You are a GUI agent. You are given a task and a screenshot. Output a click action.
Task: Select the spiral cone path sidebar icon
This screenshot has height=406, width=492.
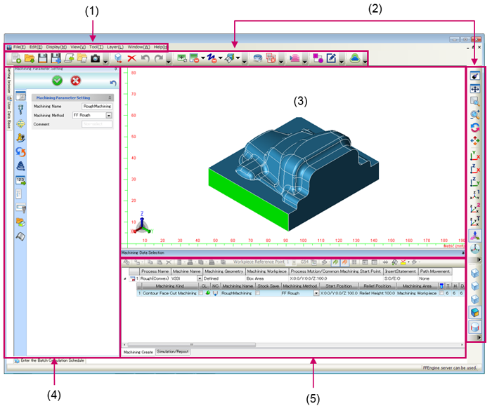click(20, 166)
